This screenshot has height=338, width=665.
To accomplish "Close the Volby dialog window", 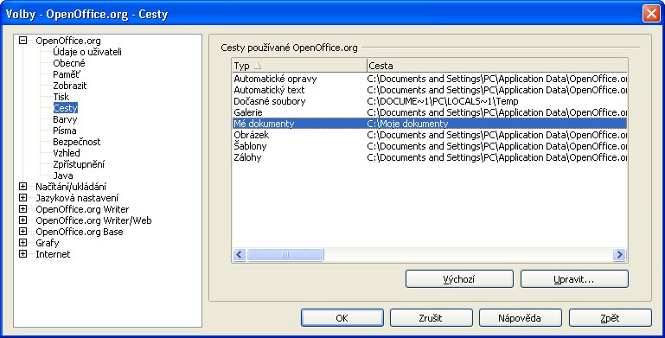I will [x=651, y=14].
